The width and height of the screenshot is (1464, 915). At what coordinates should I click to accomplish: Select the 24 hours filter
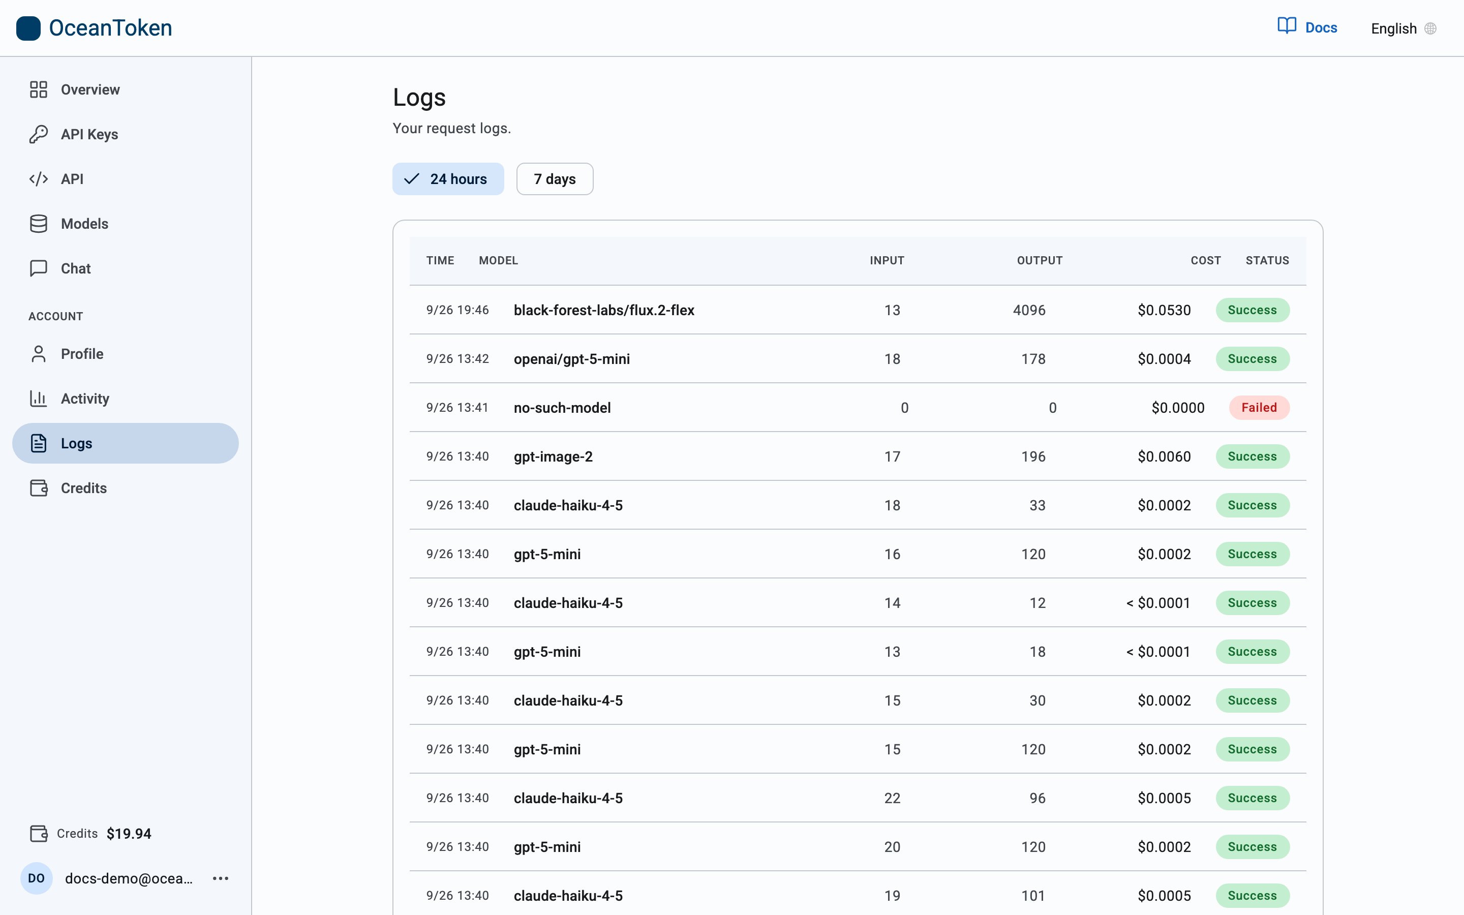[448, 179]
